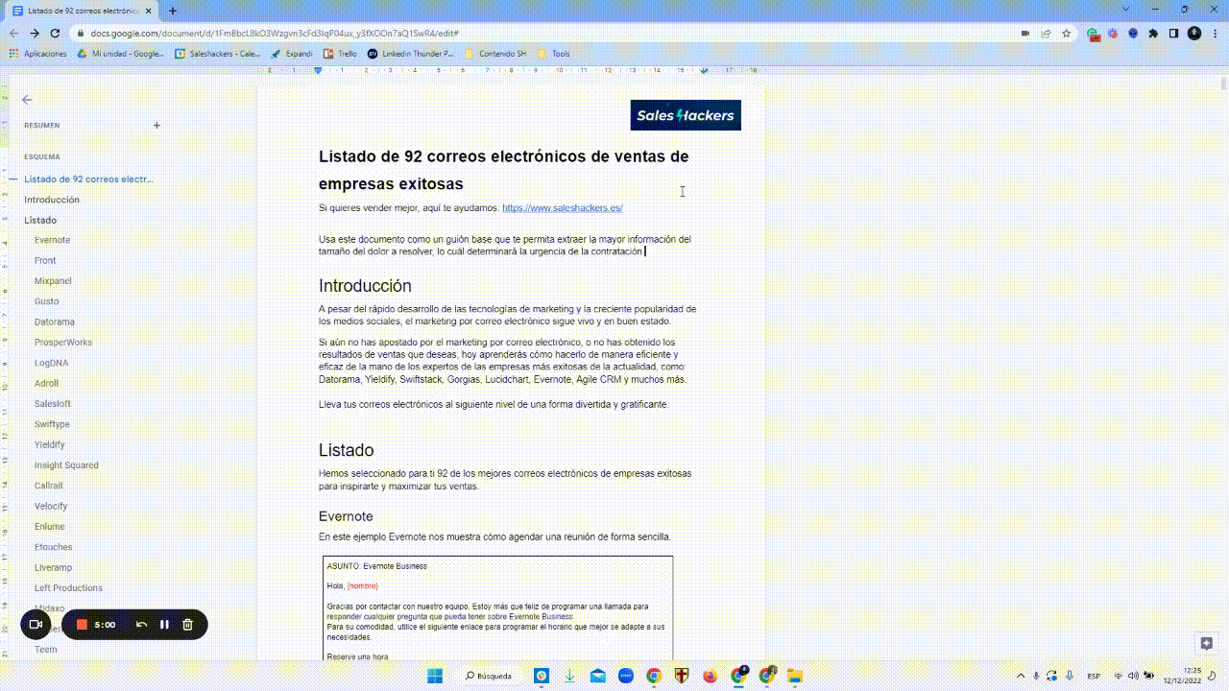The width and height of the screenshot is (1229, 691).
Task: Click the left indent marker on the ruler
Action: [x=318, y=70]
